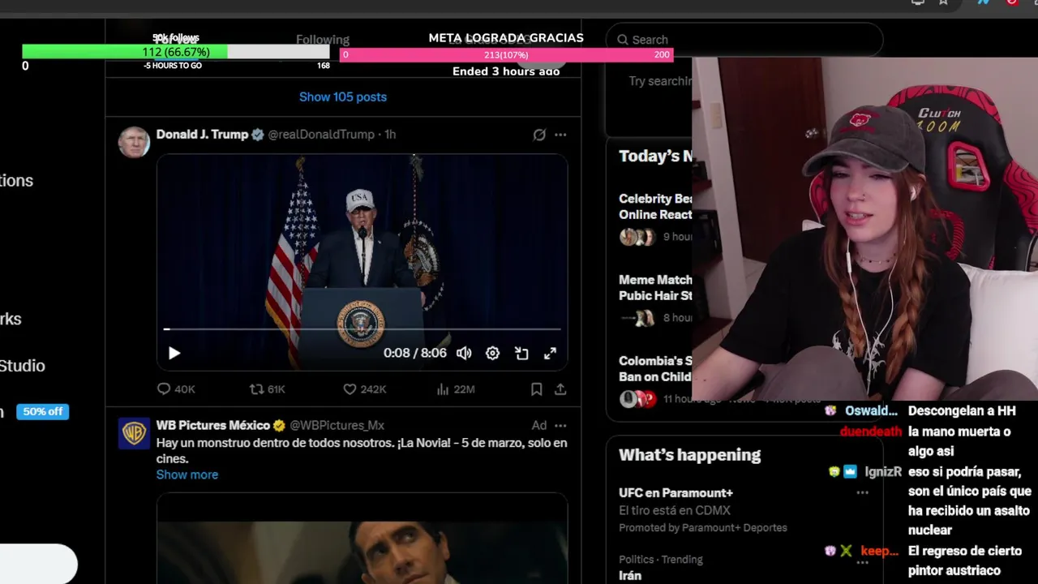Open WB Pictures México avatar
Viewport: 1038px width, 584px height.
click(134, 433)
